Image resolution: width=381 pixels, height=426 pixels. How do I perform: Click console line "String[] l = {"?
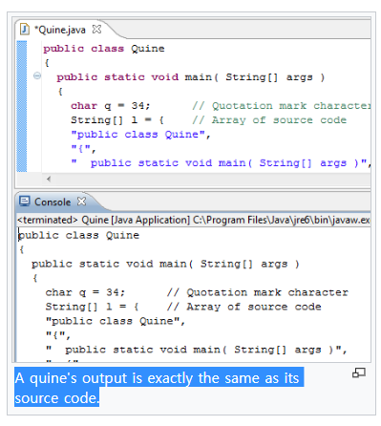pos(92,307)
